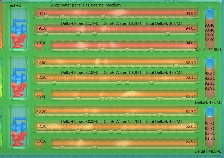Select the 92.1C reading

coord(210,83)
